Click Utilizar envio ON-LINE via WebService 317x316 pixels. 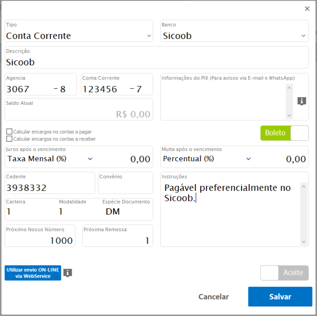(33, 273)
